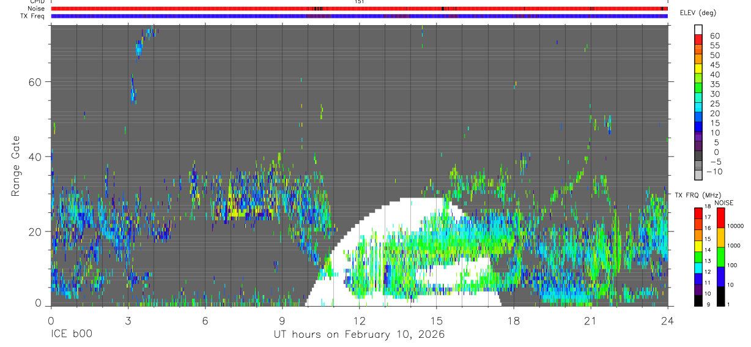Click the '1000' value on NOISE scale
The image size is (751, 347).
click(x=734, y=245)
